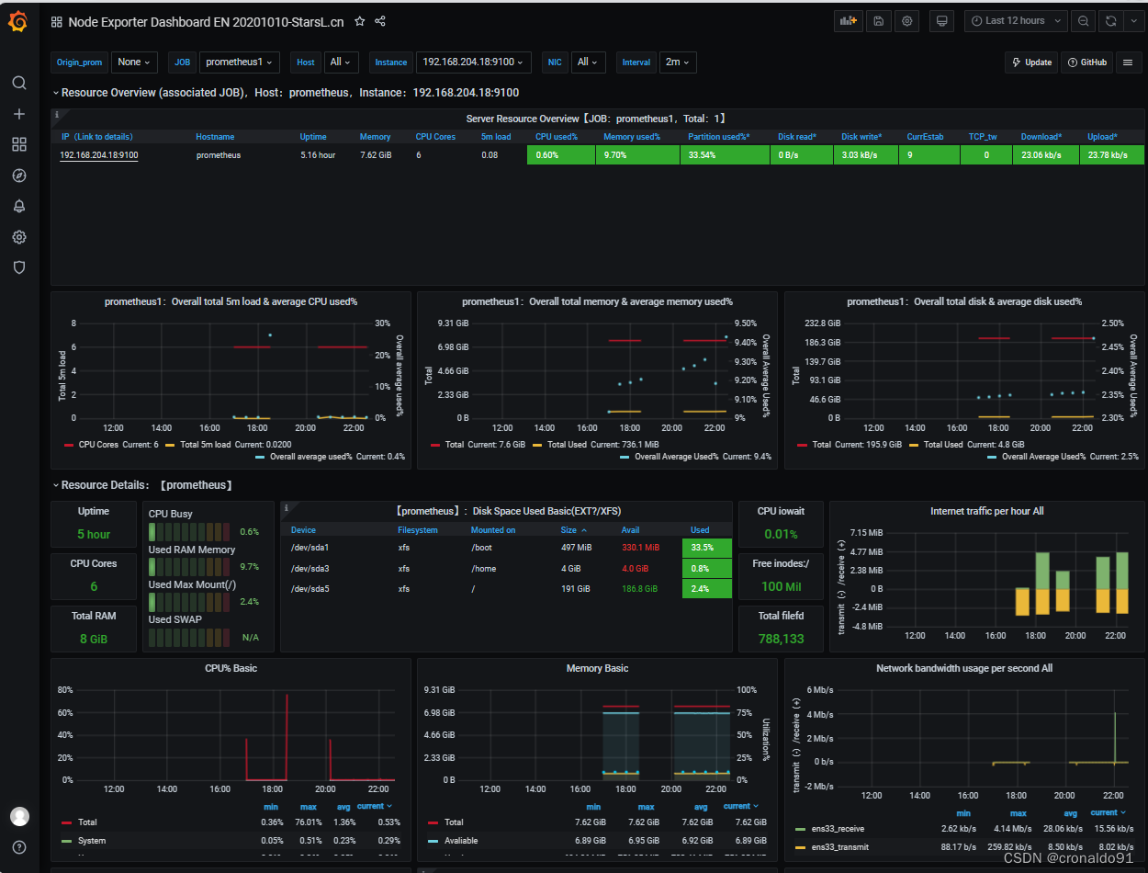
Task: Open the Origin_prom None dropdown
Action: coord(134,62)
